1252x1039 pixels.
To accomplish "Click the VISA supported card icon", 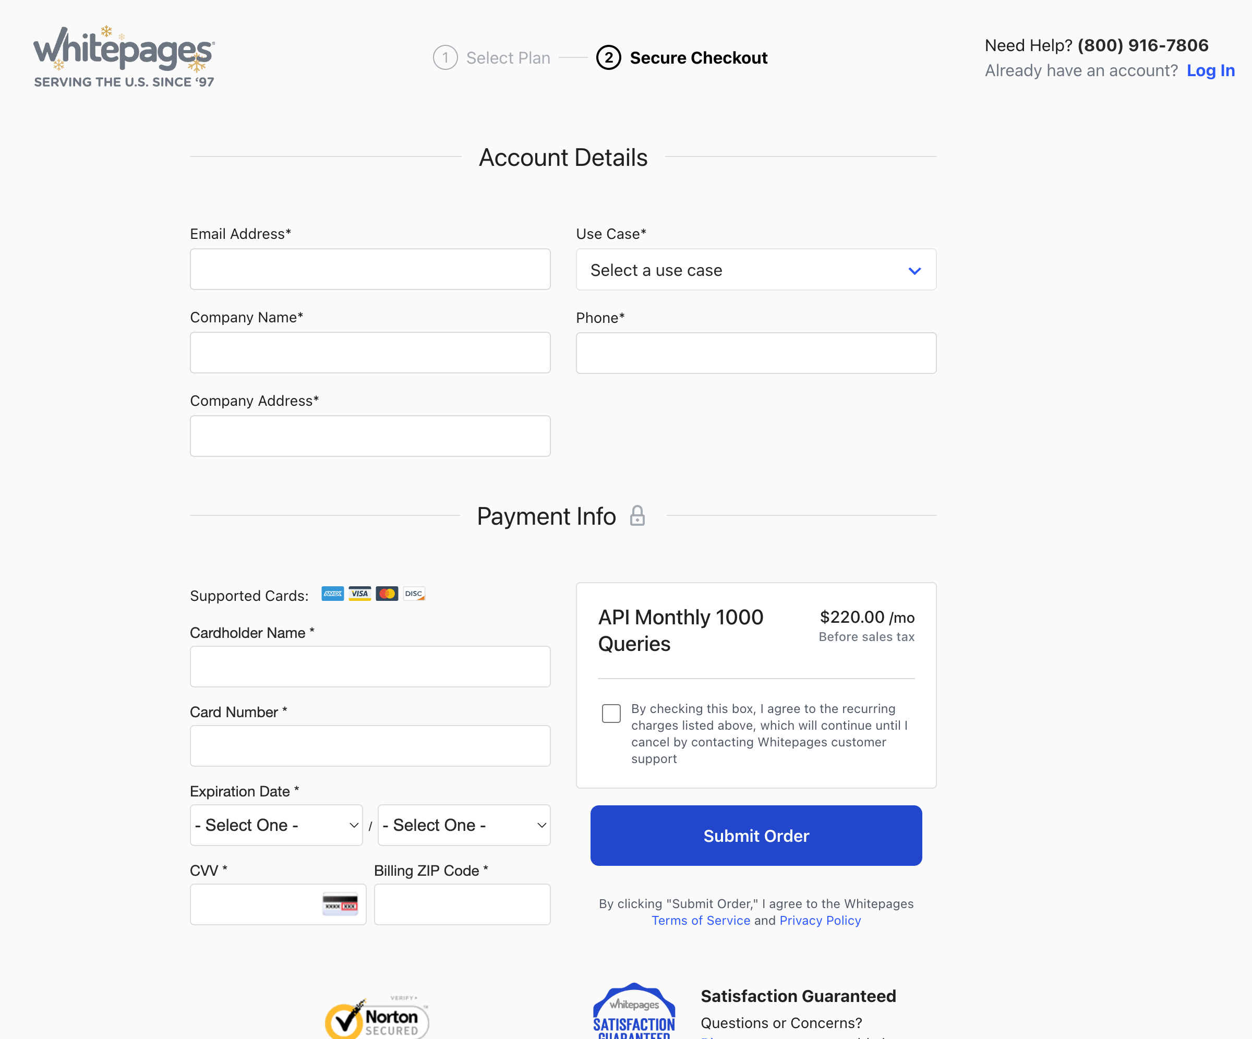I will tap(359, 594).
